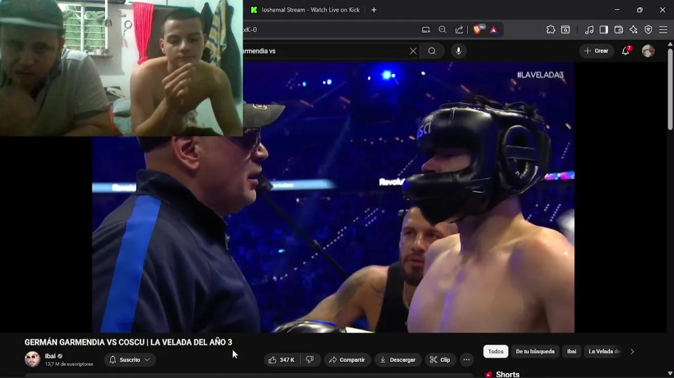This screenshot has height=378, width=674.
Task: Clear the YouTube search box text
Action: point(413,51)
